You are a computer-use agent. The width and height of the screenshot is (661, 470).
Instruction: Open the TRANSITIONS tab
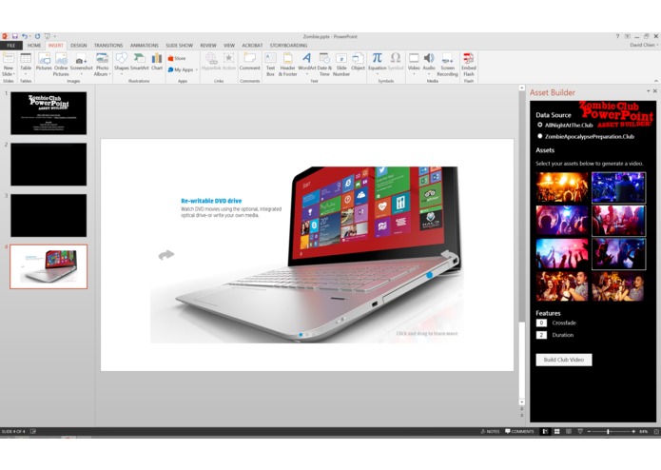[108, 45]
